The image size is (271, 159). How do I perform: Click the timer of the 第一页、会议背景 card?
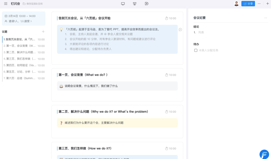click(171, 75)
